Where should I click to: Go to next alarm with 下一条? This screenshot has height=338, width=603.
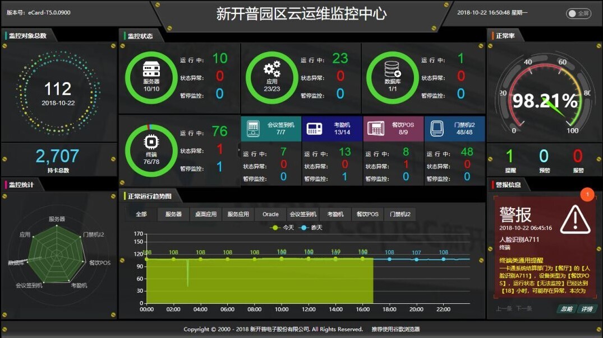point(523,309)
